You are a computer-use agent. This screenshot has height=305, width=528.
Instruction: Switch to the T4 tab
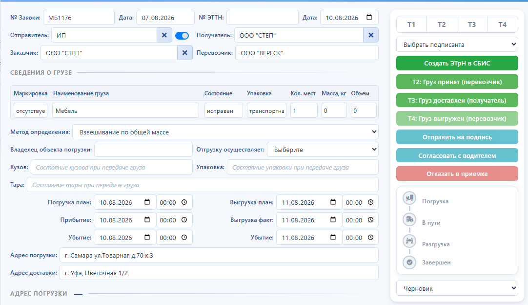pyautogui.click(x=503, y=24)
